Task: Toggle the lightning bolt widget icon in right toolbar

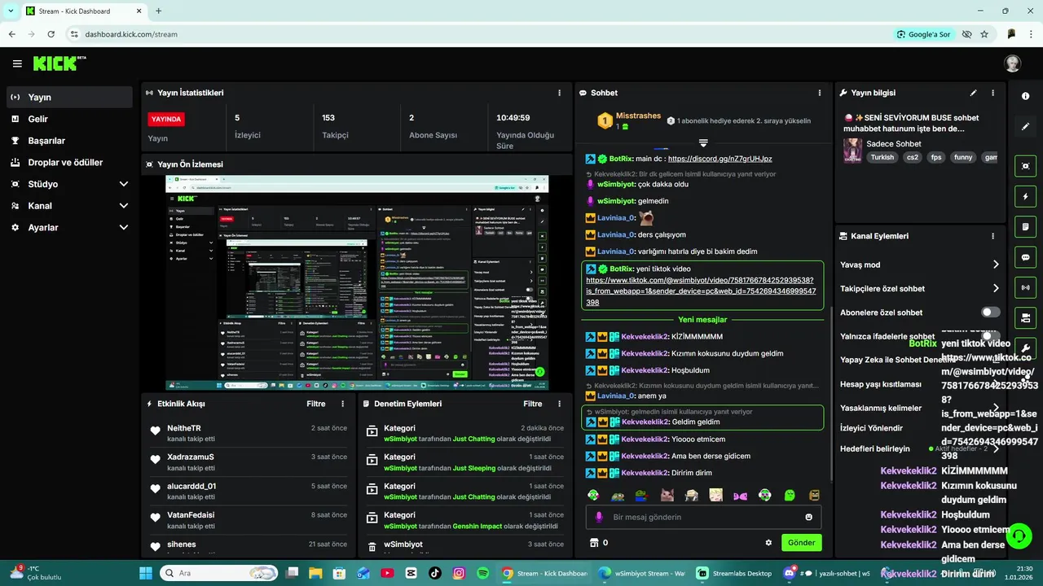Action: (x=1025, y=196)
